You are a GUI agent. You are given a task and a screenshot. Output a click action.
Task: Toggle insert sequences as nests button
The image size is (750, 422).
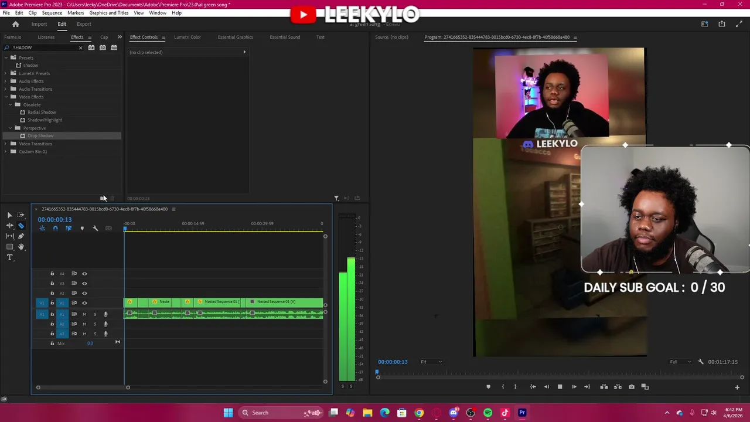pos(42,228)
